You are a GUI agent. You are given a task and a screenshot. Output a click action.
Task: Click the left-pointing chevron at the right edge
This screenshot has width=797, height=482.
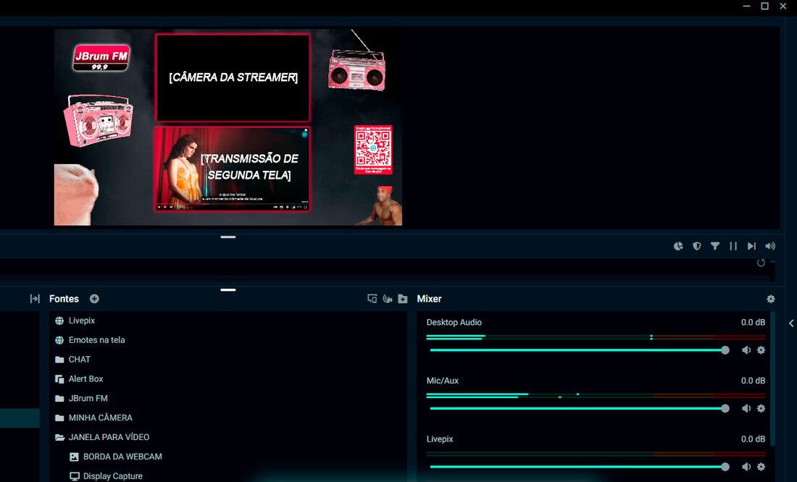[791, 323]
